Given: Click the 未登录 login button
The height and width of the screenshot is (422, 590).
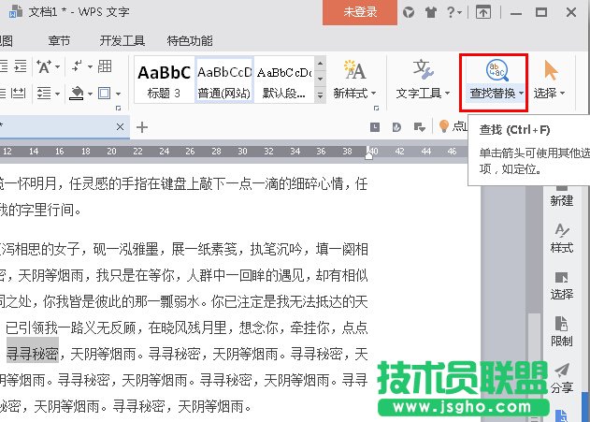Looking at the screenshot, I should click(359, 13).
